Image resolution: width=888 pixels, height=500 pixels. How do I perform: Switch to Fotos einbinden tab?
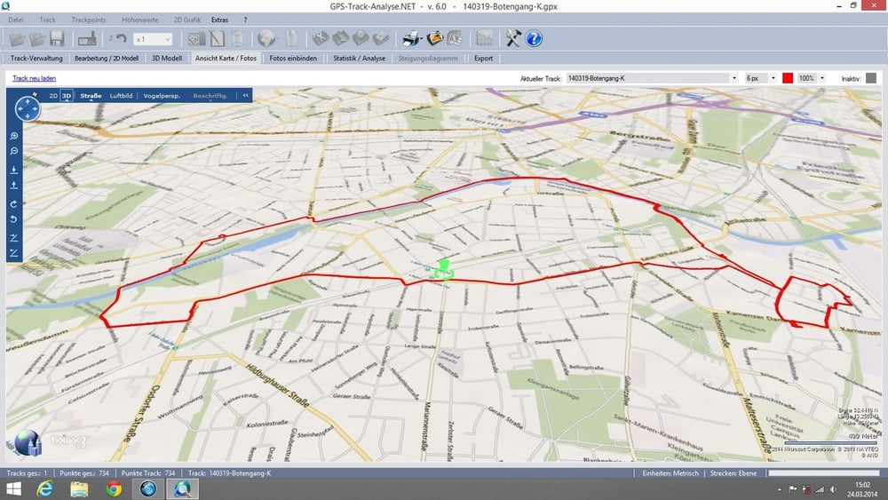tap(293, 58)
